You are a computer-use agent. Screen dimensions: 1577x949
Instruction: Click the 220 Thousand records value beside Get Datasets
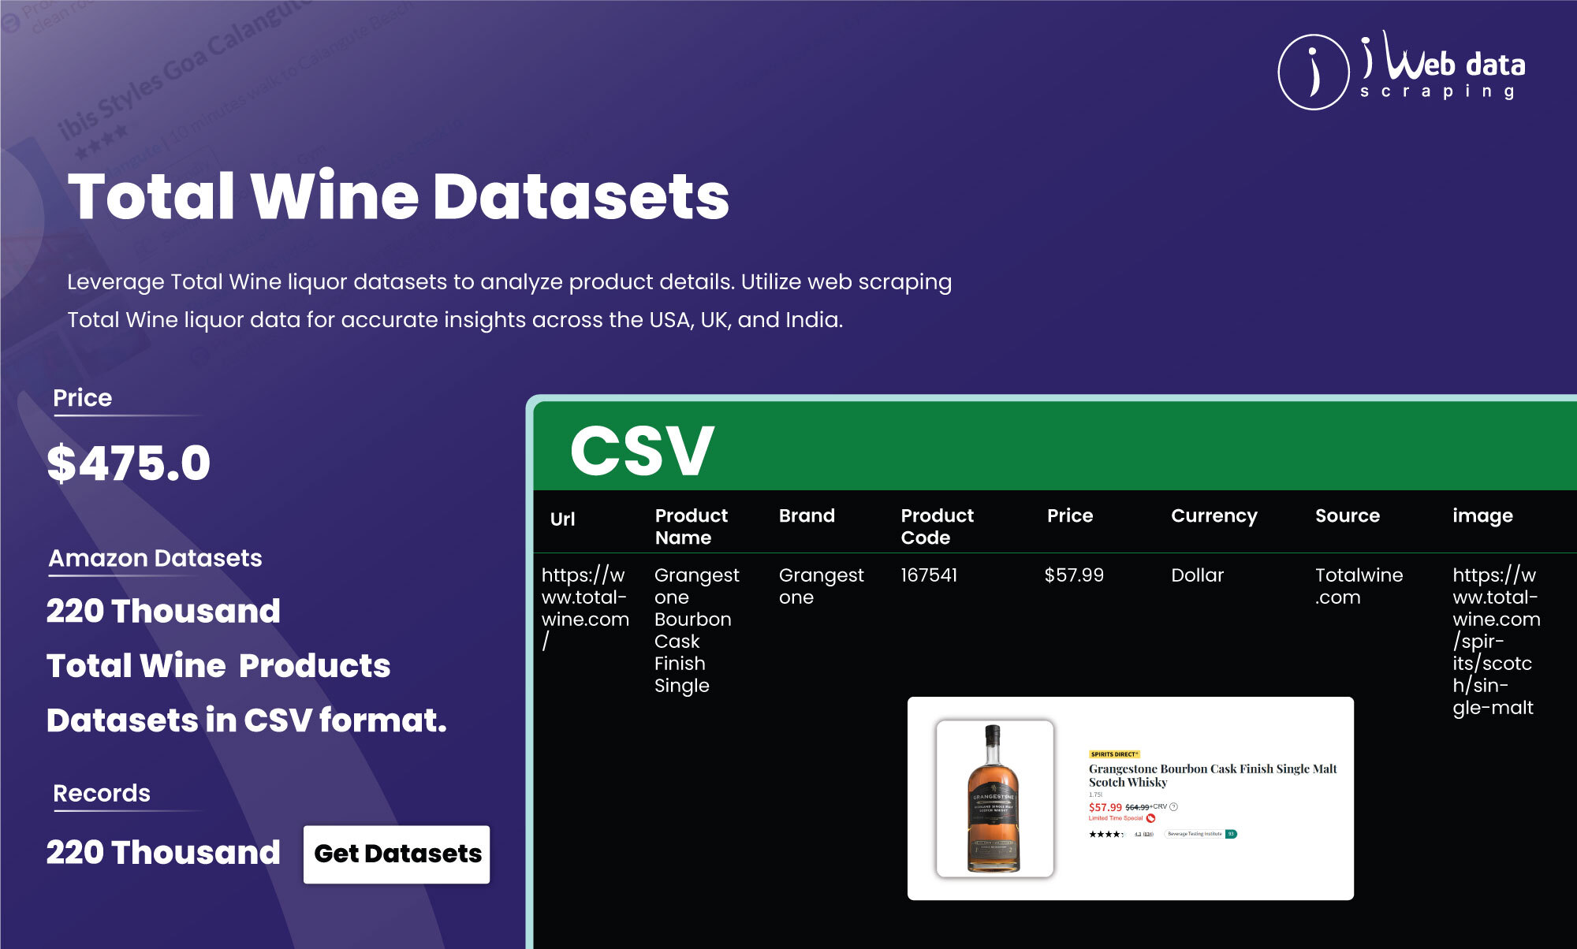point(163,852)
